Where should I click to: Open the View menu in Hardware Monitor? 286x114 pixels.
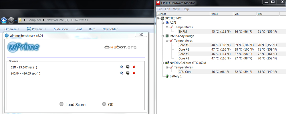coord(176,9)
